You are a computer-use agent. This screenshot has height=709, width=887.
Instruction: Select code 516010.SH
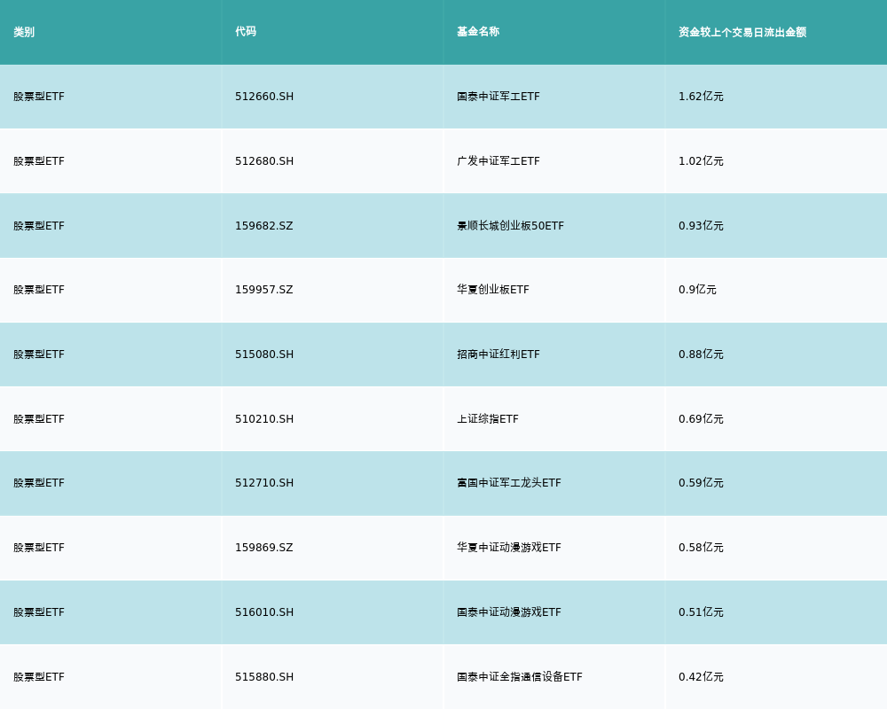tap(264, 612)
